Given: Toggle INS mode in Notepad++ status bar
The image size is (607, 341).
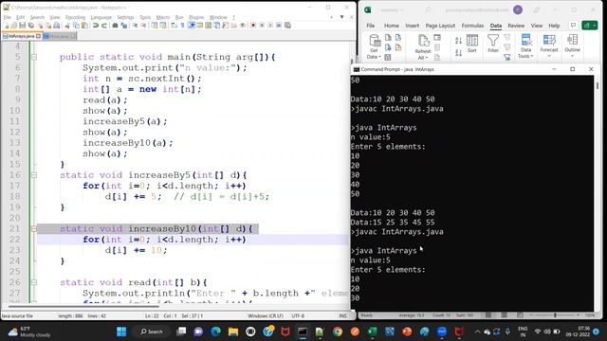Looking at the screenshot, I should (342, 315).
